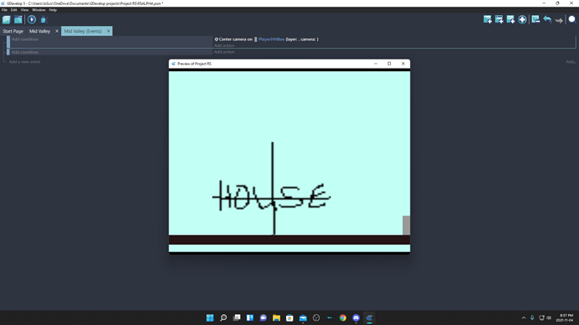The image size is (579, 325).
Task: Add a comment event icon
Action: [511, 19]
